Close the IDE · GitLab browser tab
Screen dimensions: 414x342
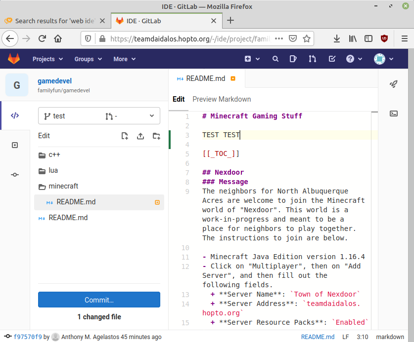pyautogui.click(x=214, y=21)
